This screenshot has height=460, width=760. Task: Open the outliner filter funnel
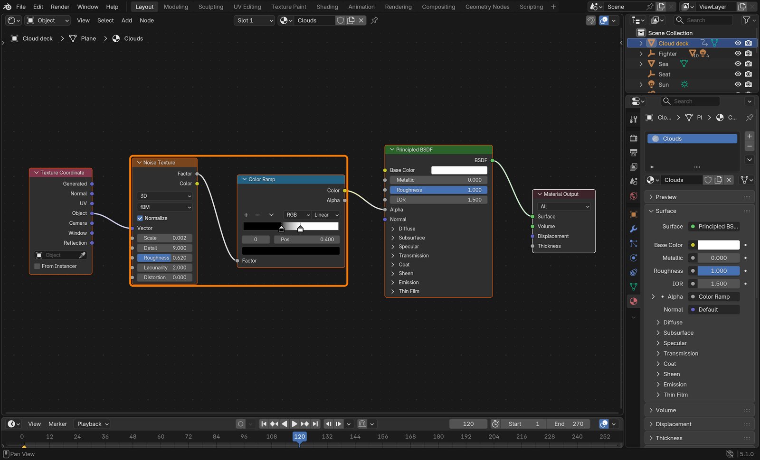pyautogui.click(x=746, y=20)
